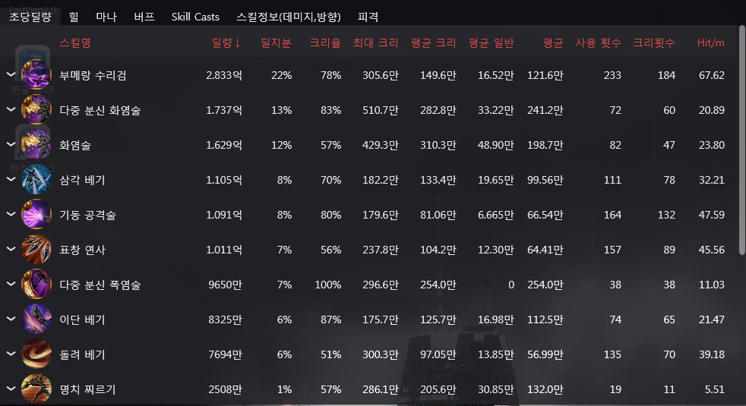Click the 기동 공격술 skill icon
Image resolution: width=746 pixels, height=406 pixels.
pos(36,215)
